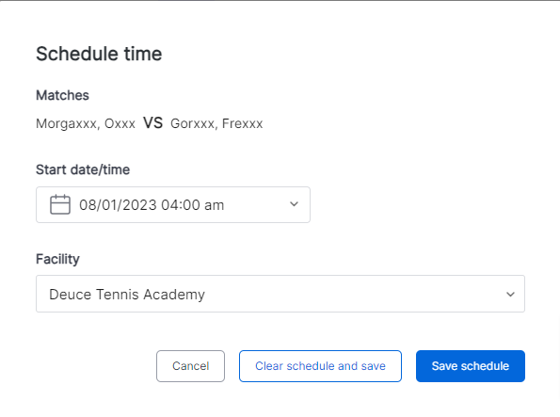560x417 pixels.
Task: Click the VS text between players
Action: [x=152, y=123]
